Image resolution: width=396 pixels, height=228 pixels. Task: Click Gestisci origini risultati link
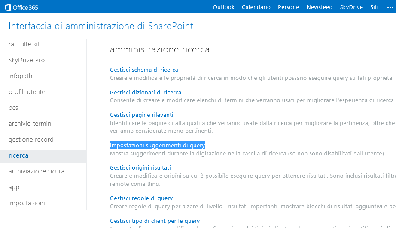point(140,167)
